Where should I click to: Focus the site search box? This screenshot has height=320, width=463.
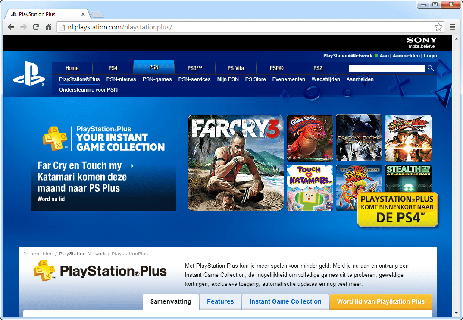387,68
